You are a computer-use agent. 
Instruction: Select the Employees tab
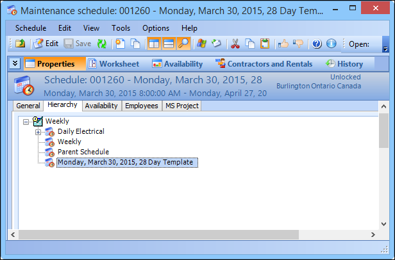pos(142,106)
